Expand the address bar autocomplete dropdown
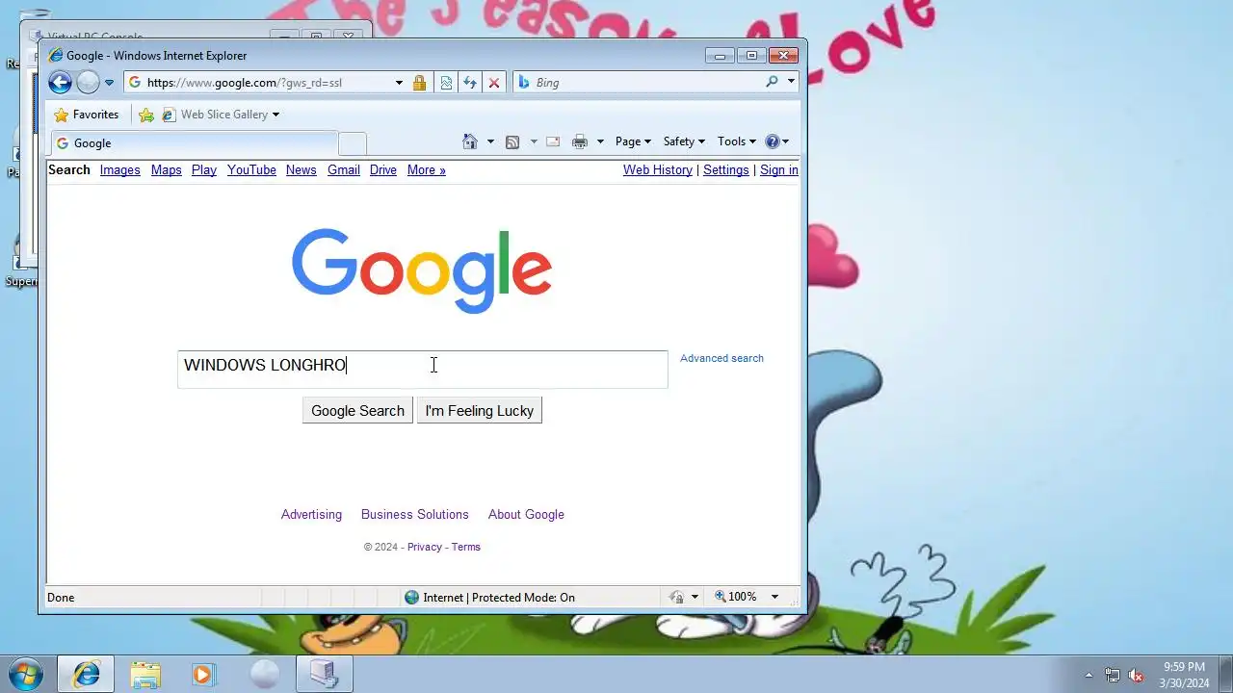Viewport: 1233px width, 693px height. click(x=399, y=83)
